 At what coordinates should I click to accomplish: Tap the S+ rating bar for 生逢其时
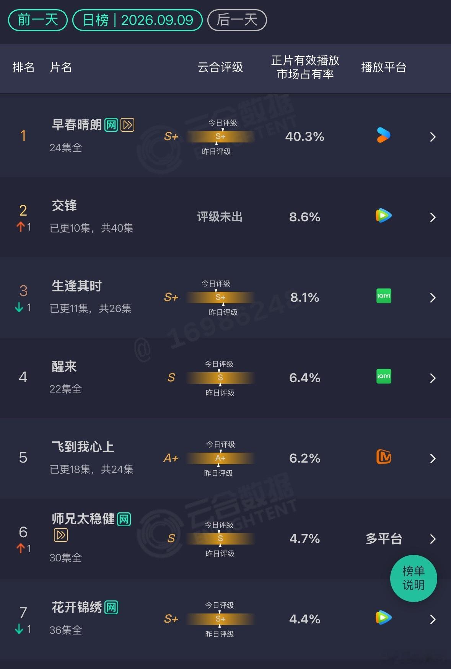point(220,297)
